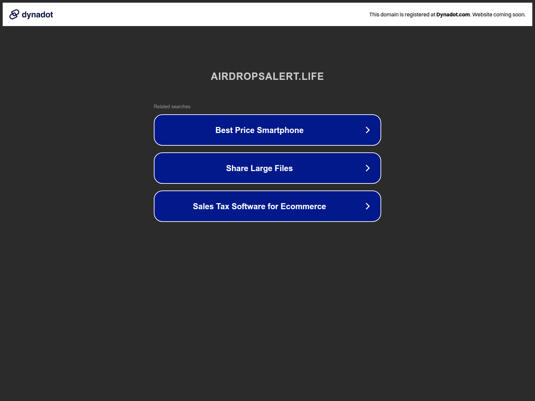Open the Best Price Smartphone search result
Screen dimensions: 535x401
[x=259, y=130]
